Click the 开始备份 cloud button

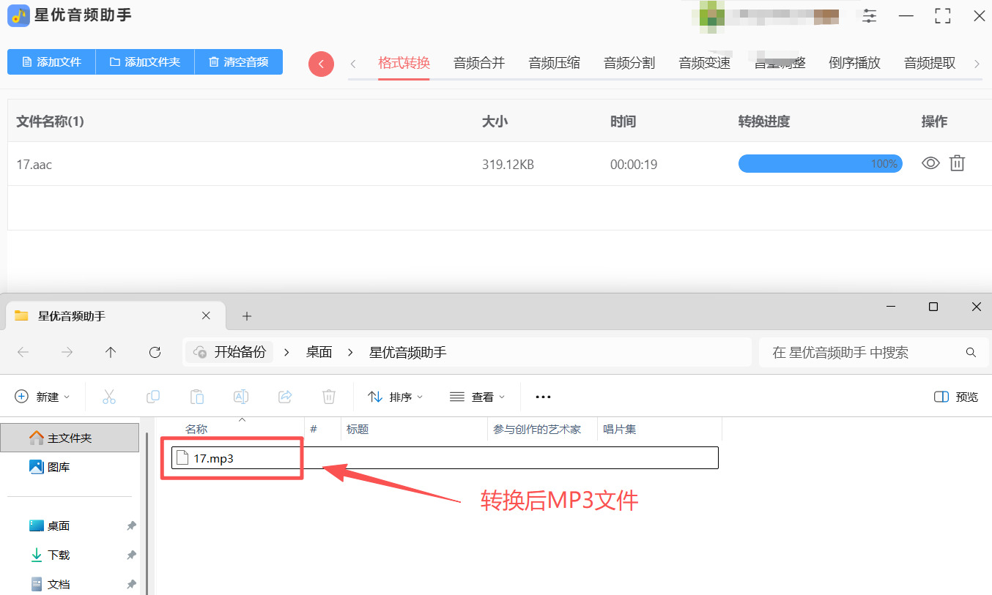pos(229,352)
